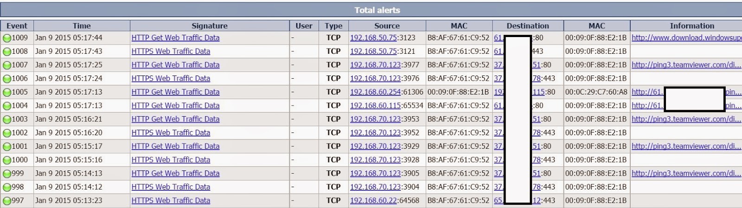This screenshot has height=208, width=742.
Task: Open HTTPS Web Traffic Data signature for event 1008
Action: click(171, 51)
